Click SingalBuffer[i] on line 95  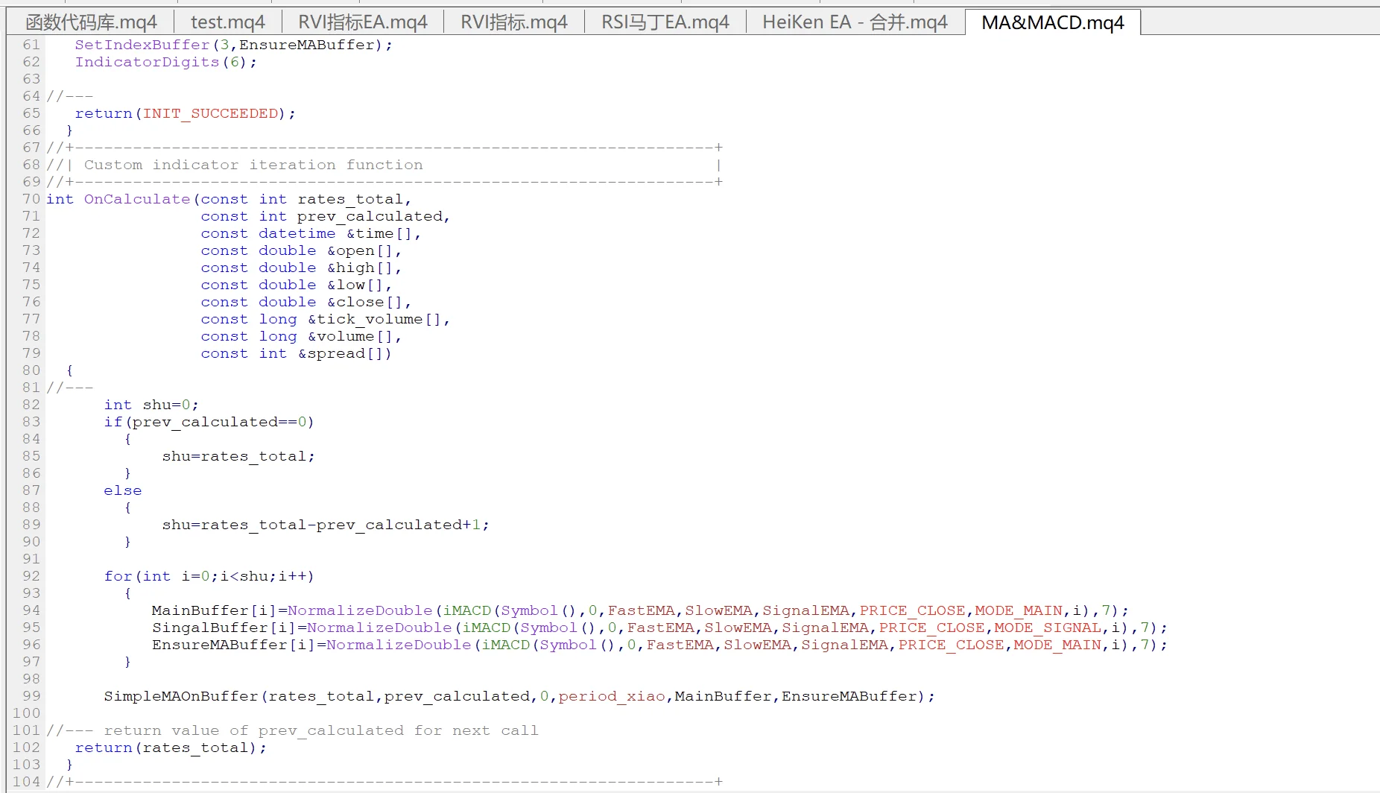pos(224,628)
